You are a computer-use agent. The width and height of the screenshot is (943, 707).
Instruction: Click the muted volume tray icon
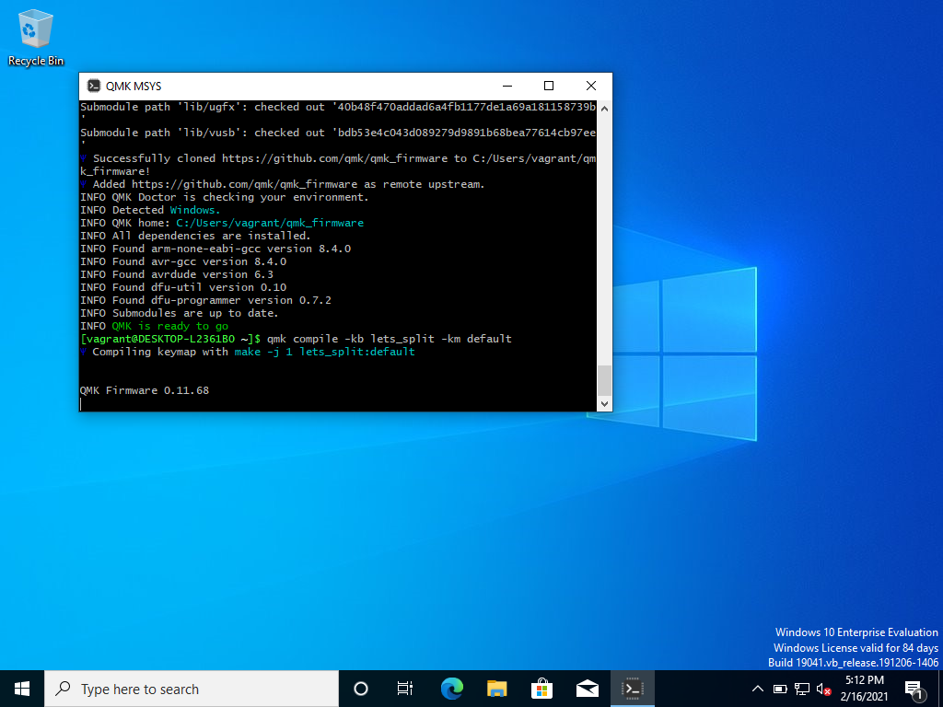[x=824, y=689]
